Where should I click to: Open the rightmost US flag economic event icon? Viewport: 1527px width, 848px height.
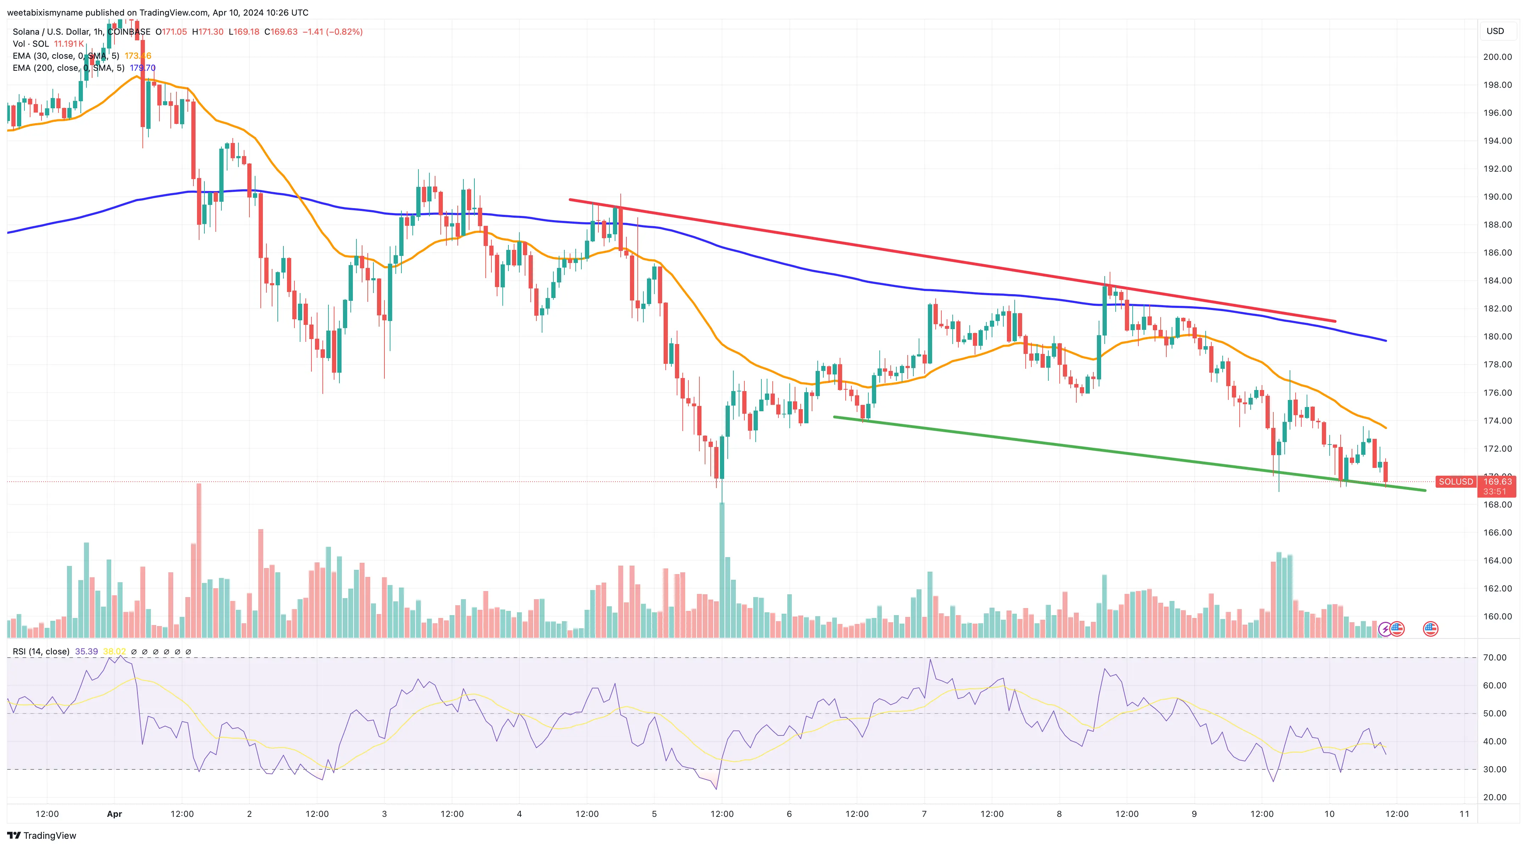pos(1431,630)
